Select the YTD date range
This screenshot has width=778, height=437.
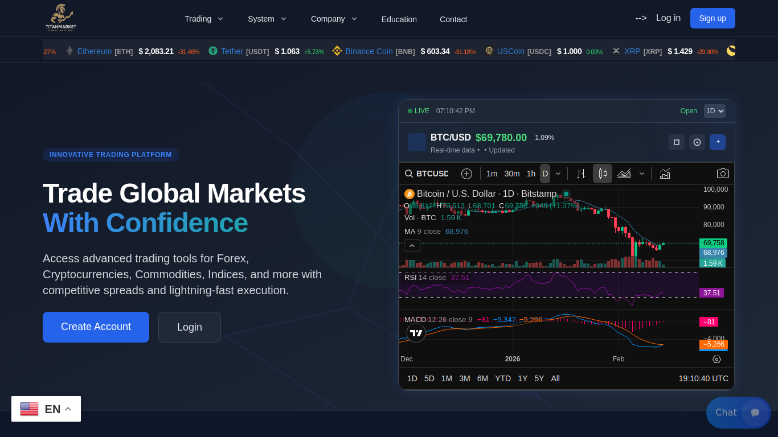(x=503, y=378)
